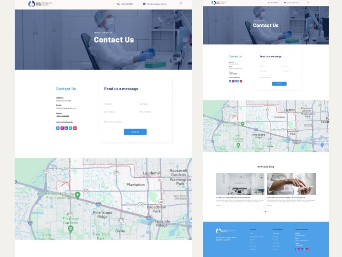
Task: Open hamburger menu in left mockup header
Action: click(x=181, y=3)
